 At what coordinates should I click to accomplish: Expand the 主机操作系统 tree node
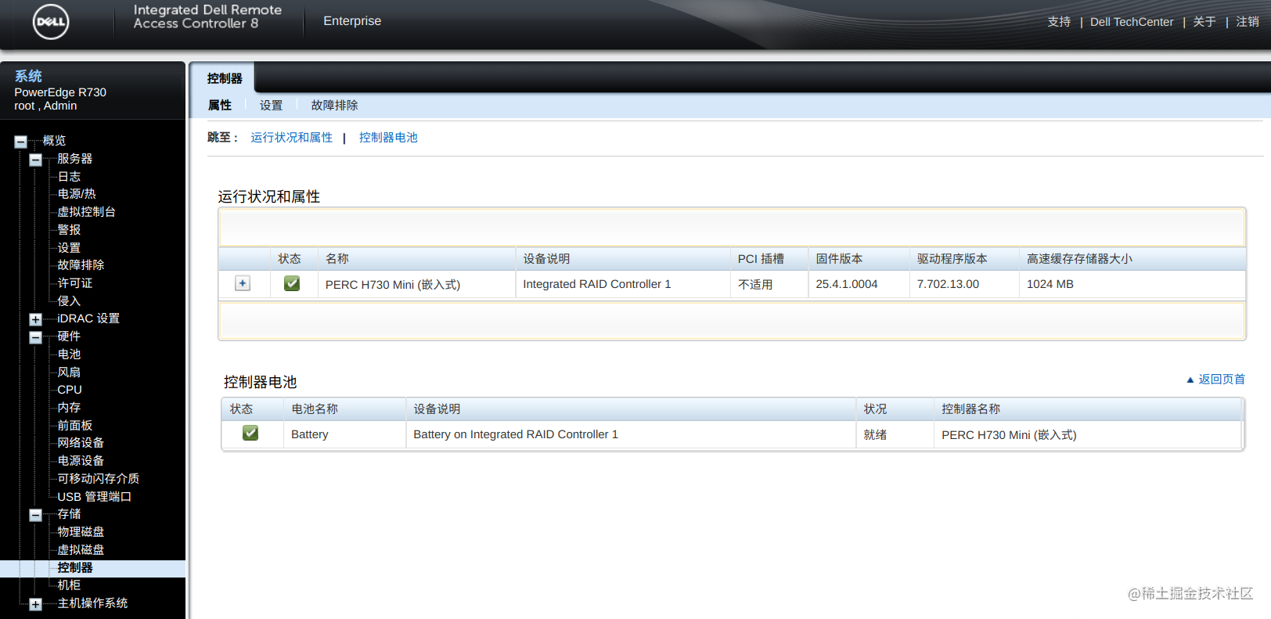pos(35,604)
